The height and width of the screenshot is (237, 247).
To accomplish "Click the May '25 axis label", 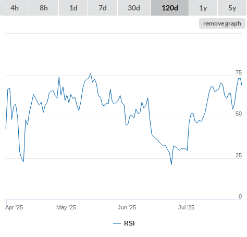I will tap(66, 207).
